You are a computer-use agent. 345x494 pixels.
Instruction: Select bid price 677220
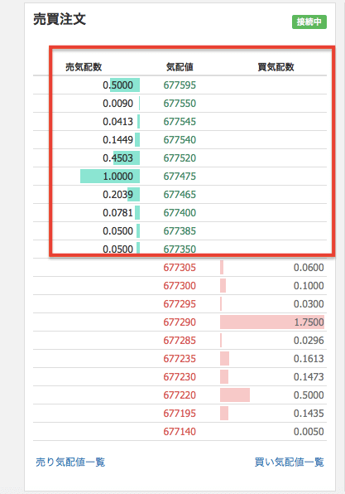[180, 395]
